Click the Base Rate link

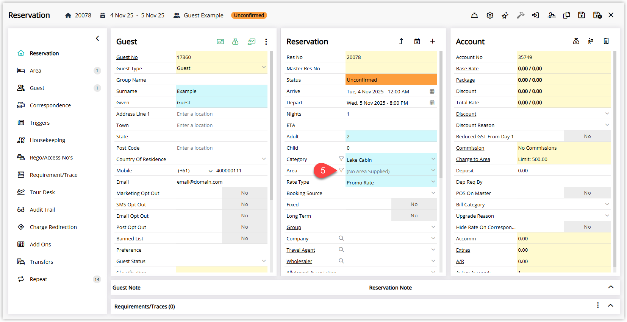467,69
